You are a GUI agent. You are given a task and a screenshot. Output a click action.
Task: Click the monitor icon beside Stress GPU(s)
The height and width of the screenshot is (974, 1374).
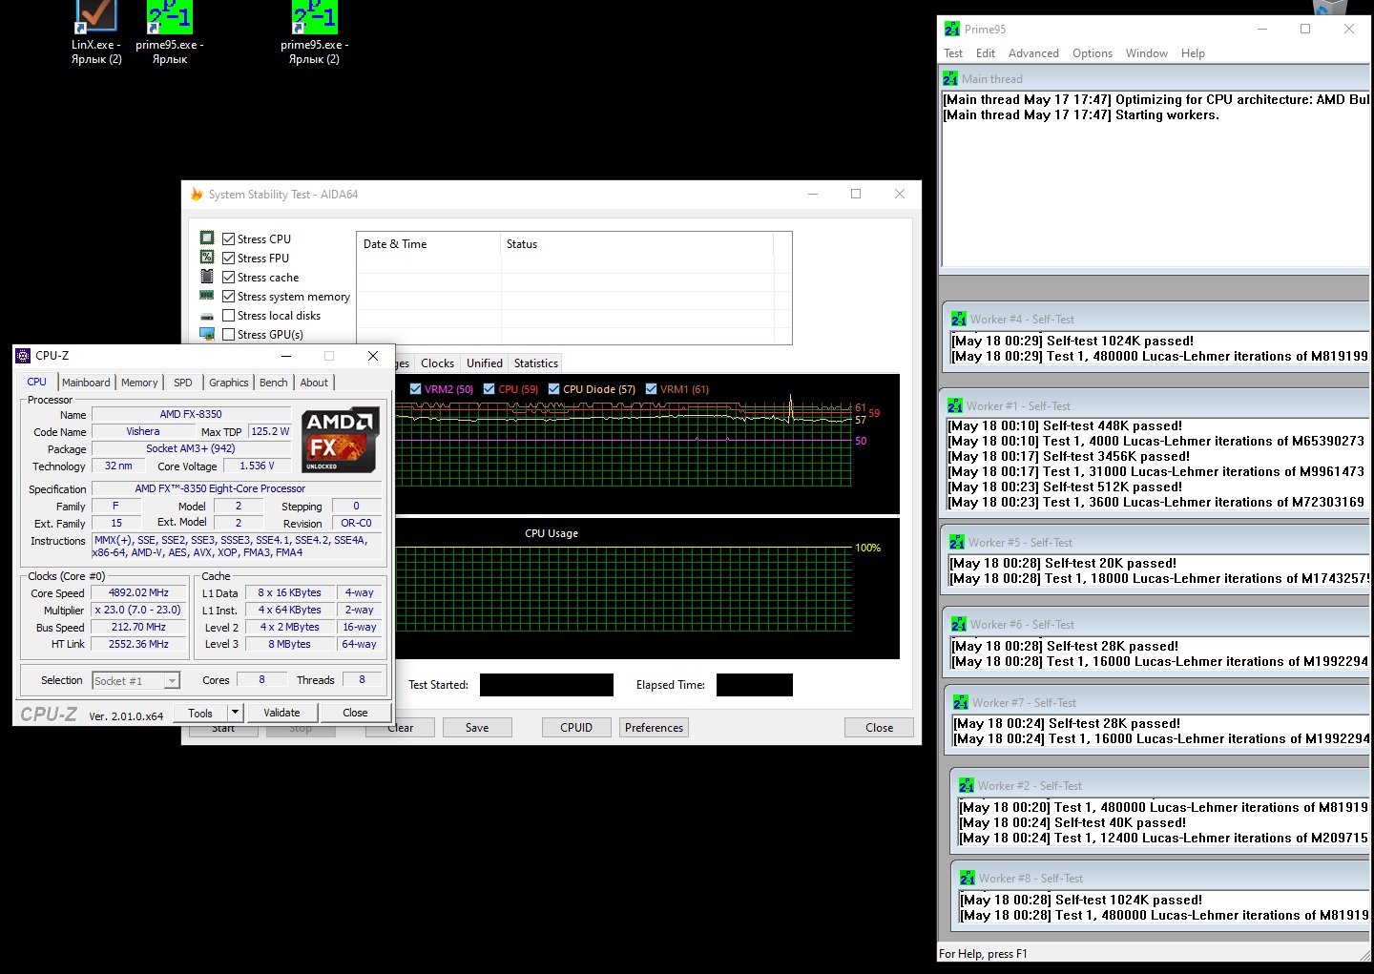pos(207,334)
